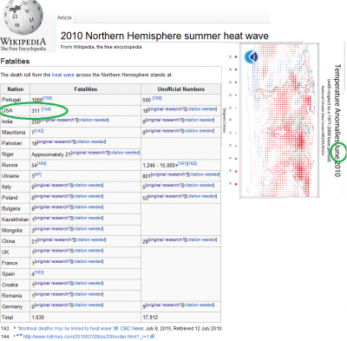Open the Temperature Anomalies map thumbnail

(x=279, y=121)
